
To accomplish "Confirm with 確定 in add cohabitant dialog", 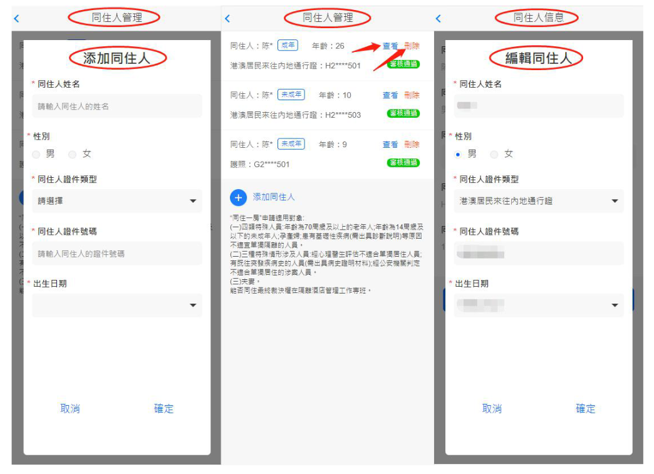I will (164, 408).
